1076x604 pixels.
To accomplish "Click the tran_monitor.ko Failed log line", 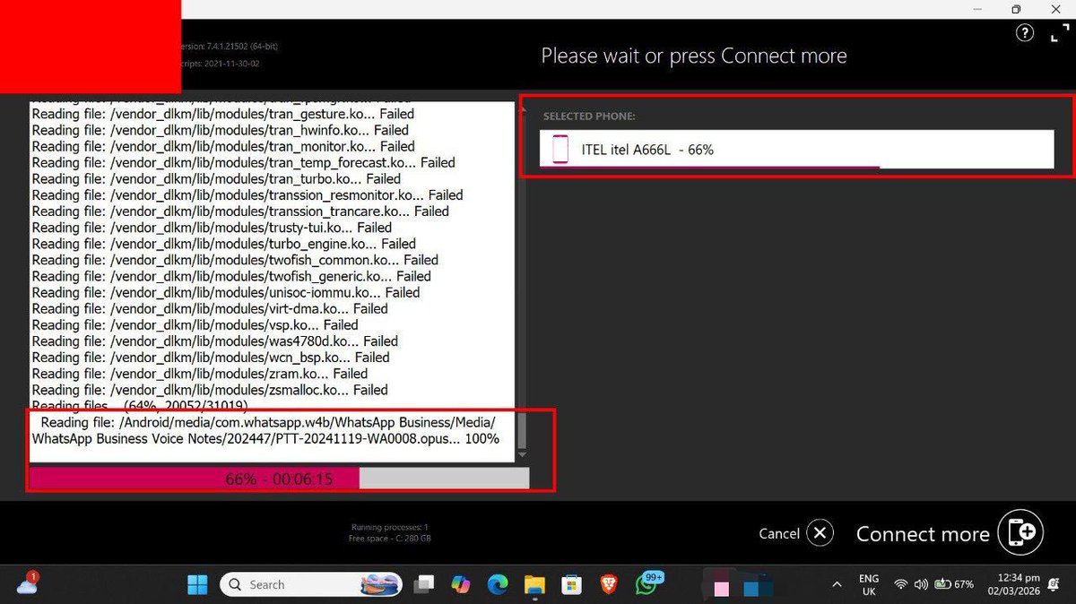I will coord(223,146).
